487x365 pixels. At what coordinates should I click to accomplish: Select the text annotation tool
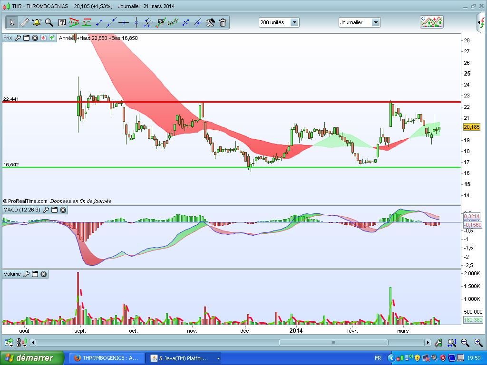pos(62,22)
